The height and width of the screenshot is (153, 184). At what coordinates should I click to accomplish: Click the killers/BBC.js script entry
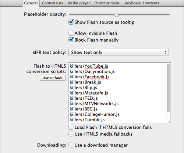[84, 109]
